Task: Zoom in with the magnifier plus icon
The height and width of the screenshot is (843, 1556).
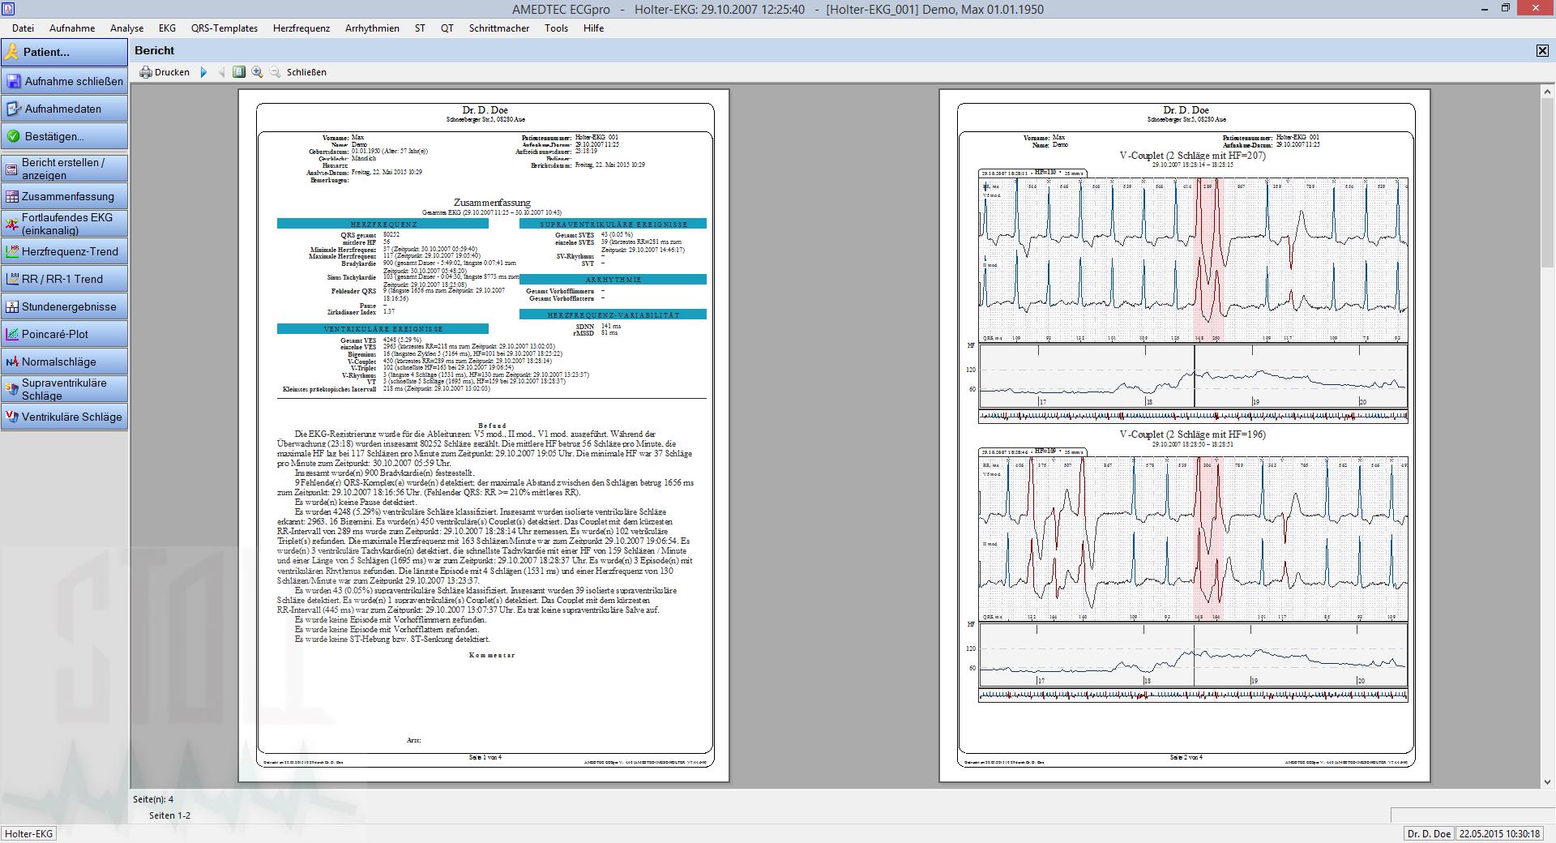Action: click(257, 72)
